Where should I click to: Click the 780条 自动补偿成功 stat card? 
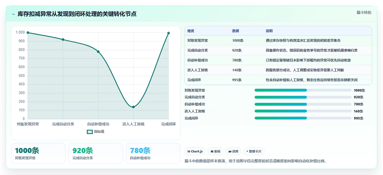point(153,153)
